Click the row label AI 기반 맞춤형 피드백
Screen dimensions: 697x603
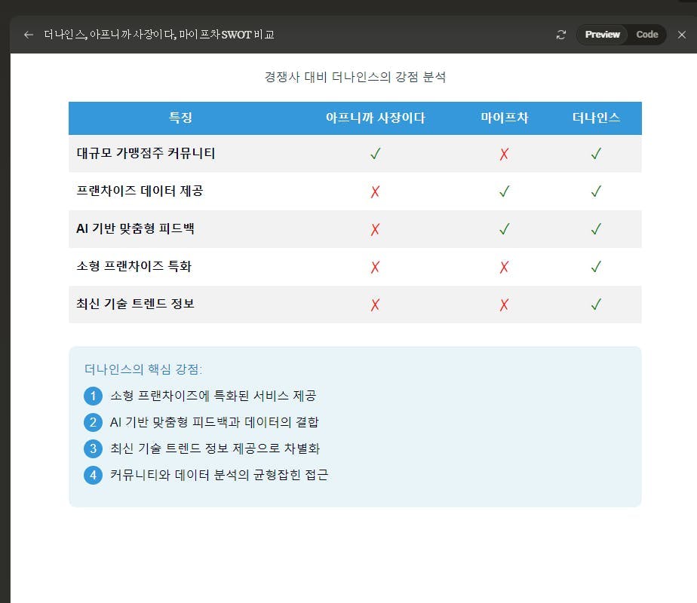click(135, 228)
